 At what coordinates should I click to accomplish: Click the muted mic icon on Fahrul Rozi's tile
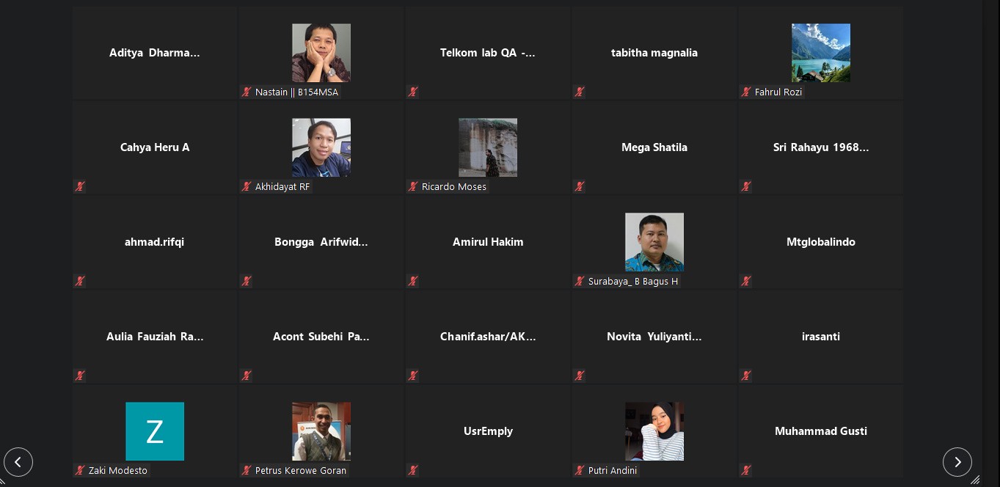(746, 92)
